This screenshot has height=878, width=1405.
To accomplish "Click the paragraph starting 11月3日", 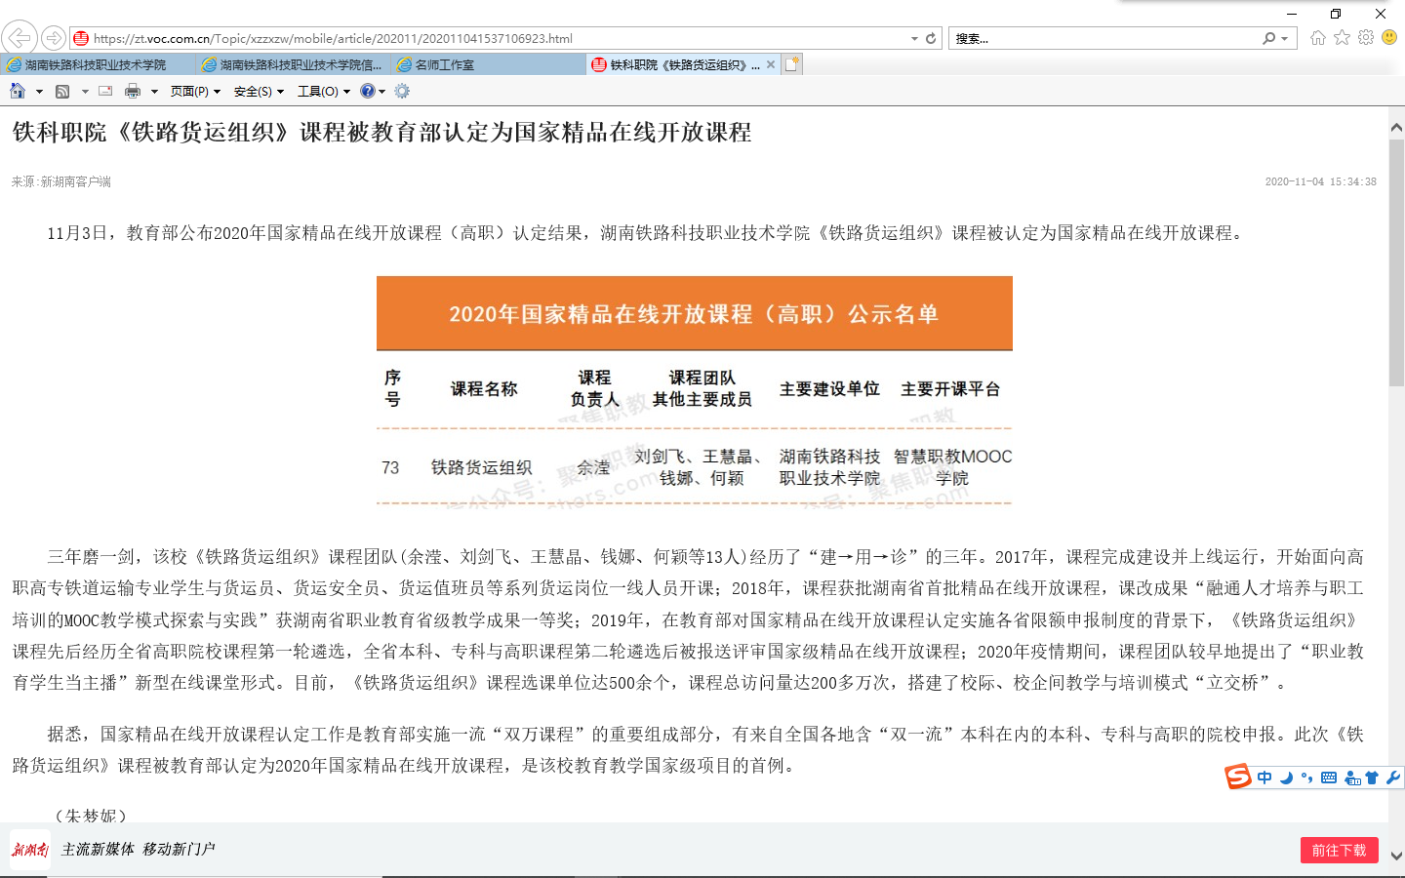I will 648,233.
